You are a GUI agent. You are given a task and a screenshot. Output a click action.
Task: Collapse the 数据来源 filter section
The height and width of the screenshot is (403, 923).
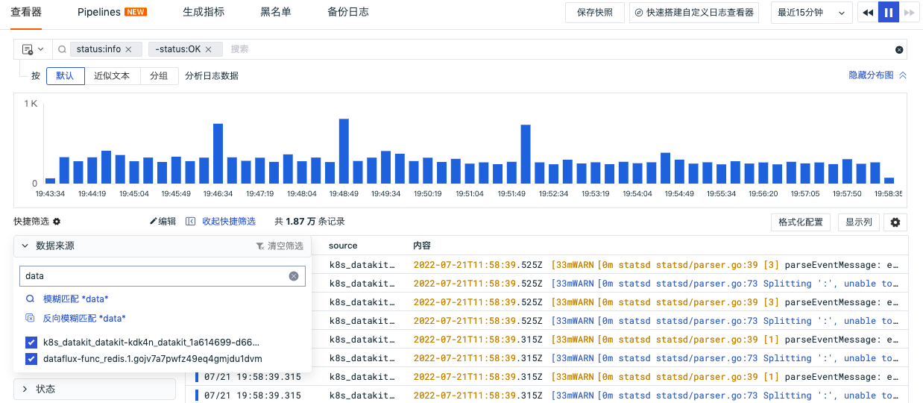click(25, 246)
